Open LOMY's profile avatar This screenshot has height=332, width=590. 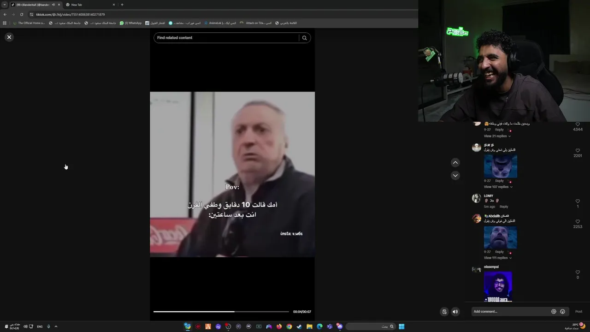(x=477, y=198)
